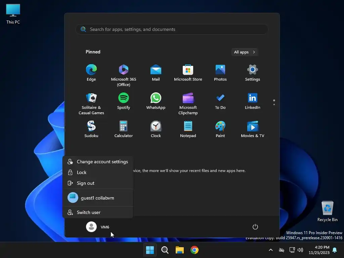344x258 pixels.
Task: Open the Edge browser from pinned apps
Action: pyautogui.click(x=91, y=73)
